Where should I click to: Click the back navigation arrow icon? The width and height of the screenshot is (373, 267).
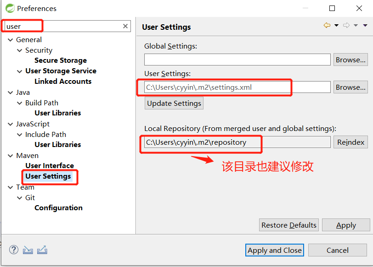pos(327,25)
